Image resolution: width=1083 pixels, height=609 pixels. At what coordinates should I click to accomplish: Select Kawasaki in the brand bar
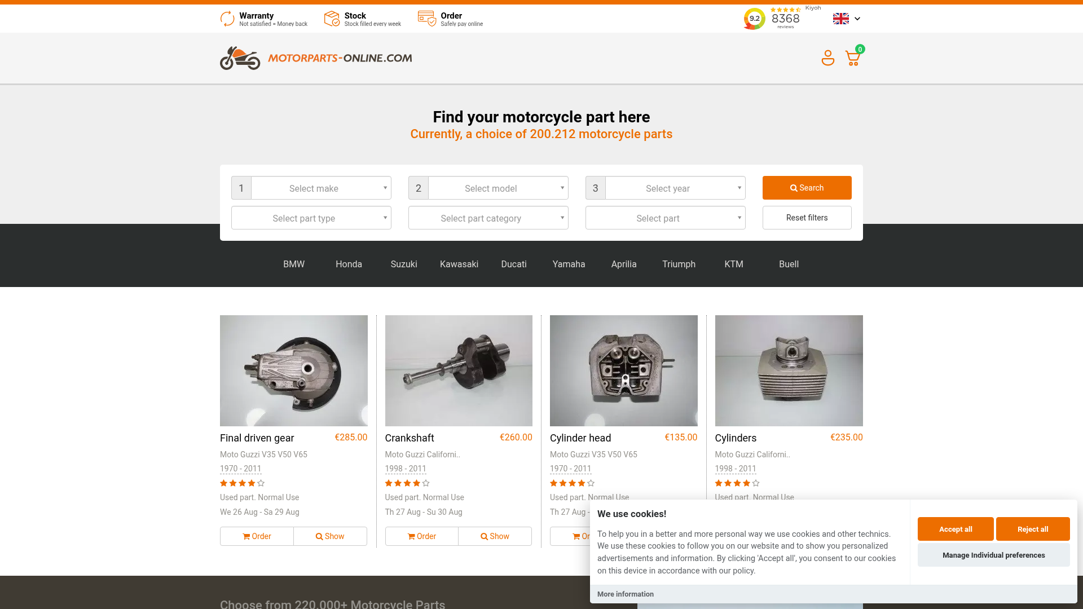(459, 264)
